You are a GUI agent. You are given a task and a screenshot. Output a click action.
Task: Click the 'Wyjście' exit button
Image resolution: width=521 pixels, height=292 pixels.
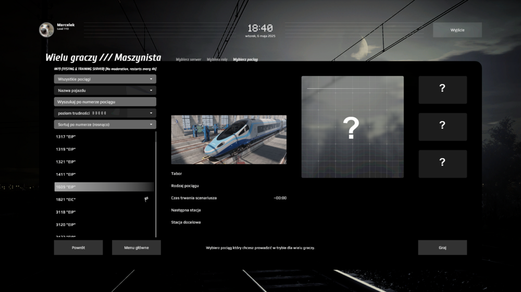click(x=457, y=30)
